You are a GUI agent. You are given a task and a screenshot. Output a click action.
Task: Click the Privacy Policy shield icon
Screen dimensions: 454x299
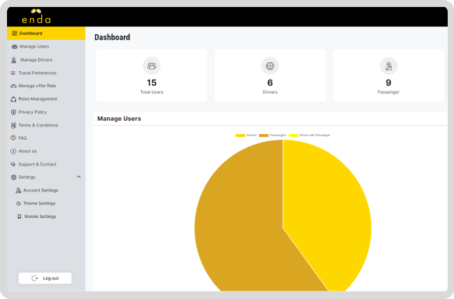click(13, 112)
